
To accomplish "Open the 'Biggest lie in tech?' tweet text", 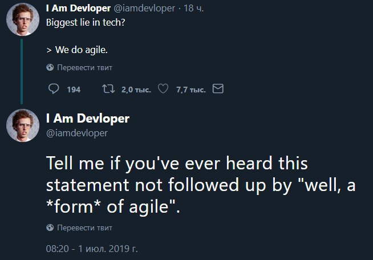I will tap(86, 23).
